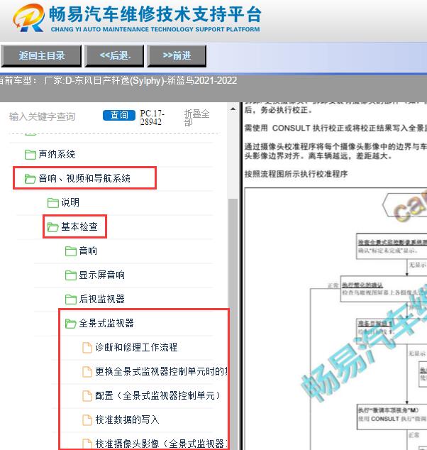This screenshot has width=427, height=450.
Task: Collapse the 基本检查 folder
Action: pyautogui.click(x=79, y=226)
